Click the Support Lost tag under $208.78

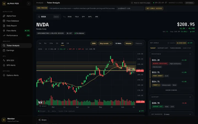(x=158, y=107)
